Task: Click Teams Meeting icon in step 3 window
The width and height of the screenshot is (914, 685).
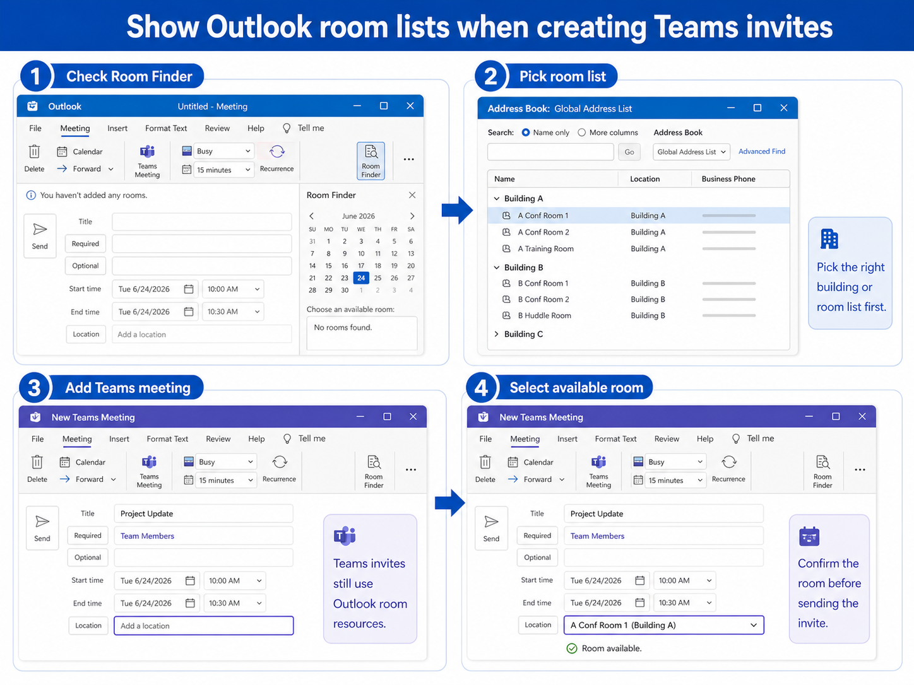Action: (x=149, y=462)
